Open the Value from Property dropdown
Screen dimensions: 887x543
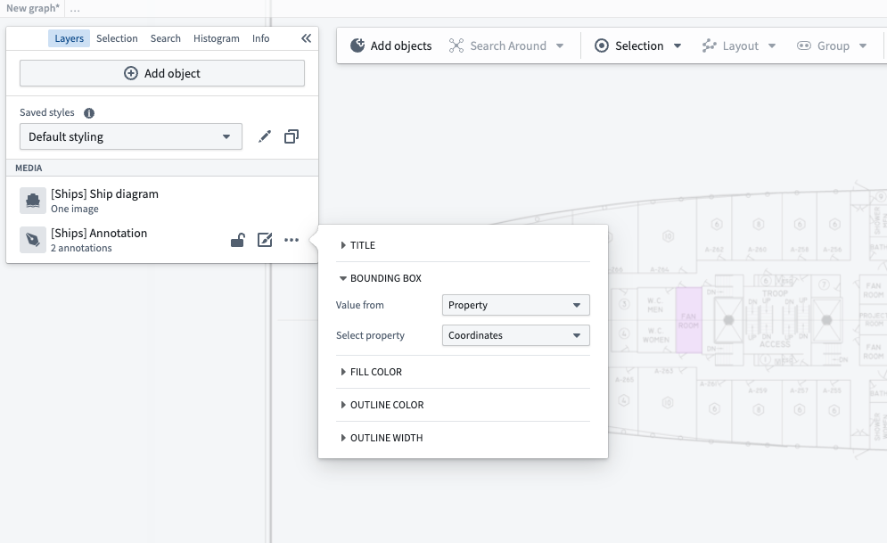click(x=515, y=305)
